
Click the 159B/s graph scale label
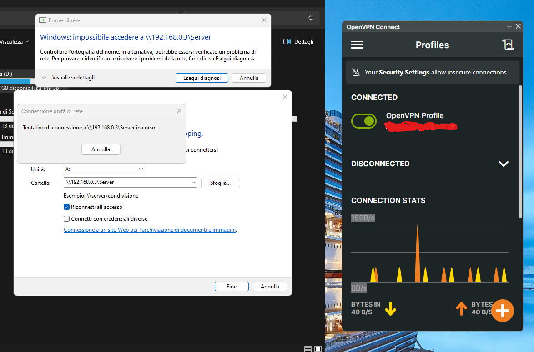[363, 218]
